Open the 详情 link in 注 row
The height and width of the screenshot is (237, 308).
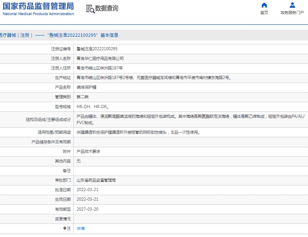(x=81, y=228)
